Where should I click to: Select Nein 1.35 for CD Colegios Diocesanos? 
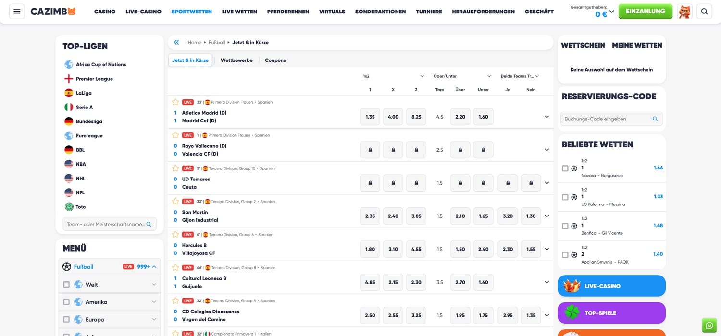[531, 315]
